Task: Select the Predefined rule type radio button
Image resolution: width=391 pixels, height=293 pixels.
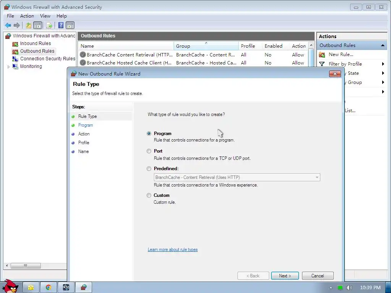Action: tap(149, 169)
